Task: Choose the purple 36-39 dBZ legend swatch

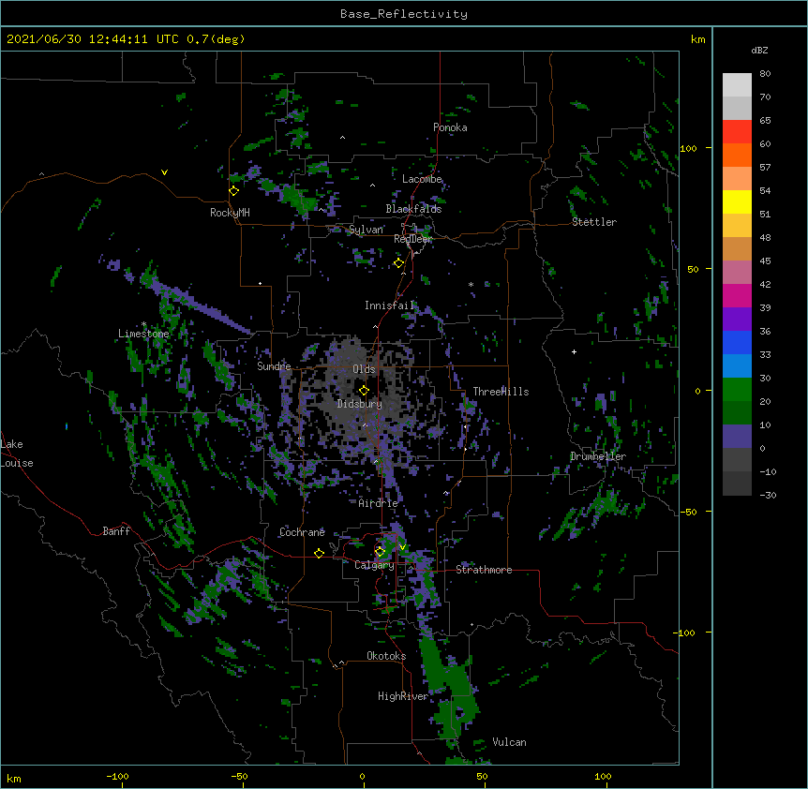Action: coord(737,320)
